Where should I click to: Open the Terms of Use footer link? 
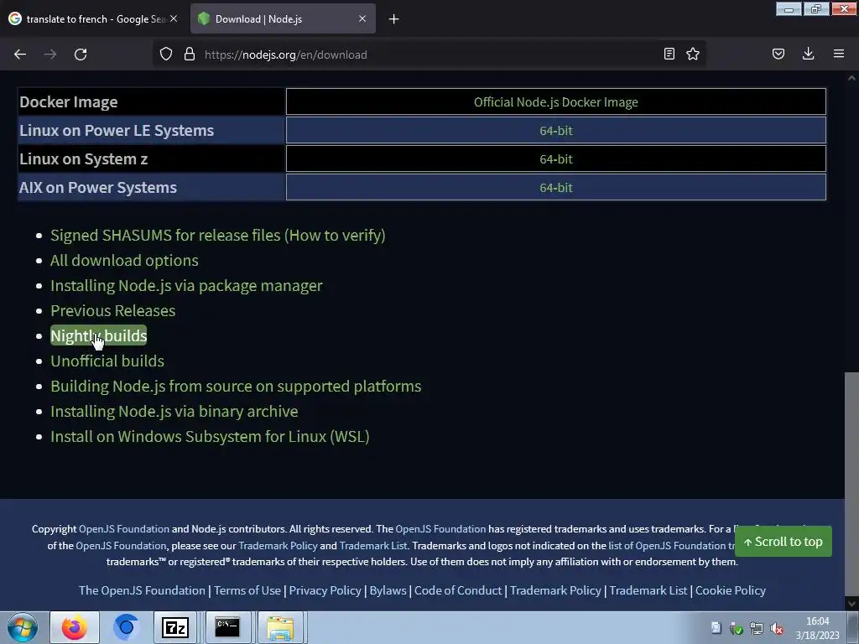(x=247, y=590)
